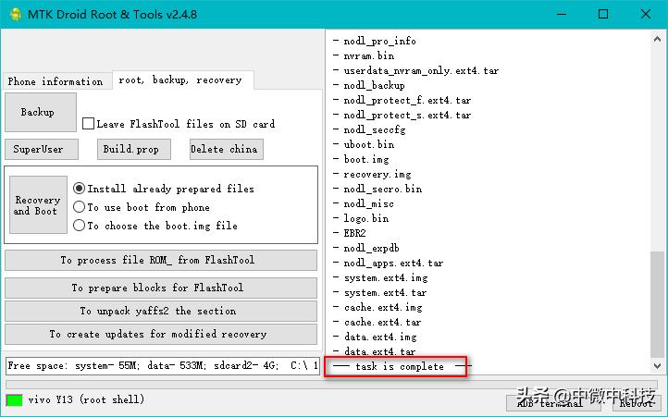
Task: Click the Free space information field
Action: pyautogui.click(x=163, y=366)
